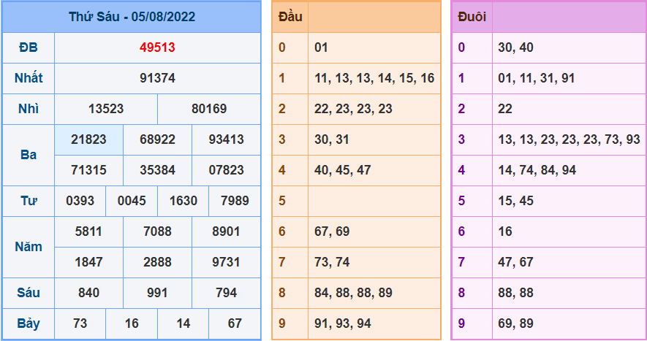Click Ba prize number 35384
The height and width of the screenshot is (341, 647).
(x=157, y=170)
